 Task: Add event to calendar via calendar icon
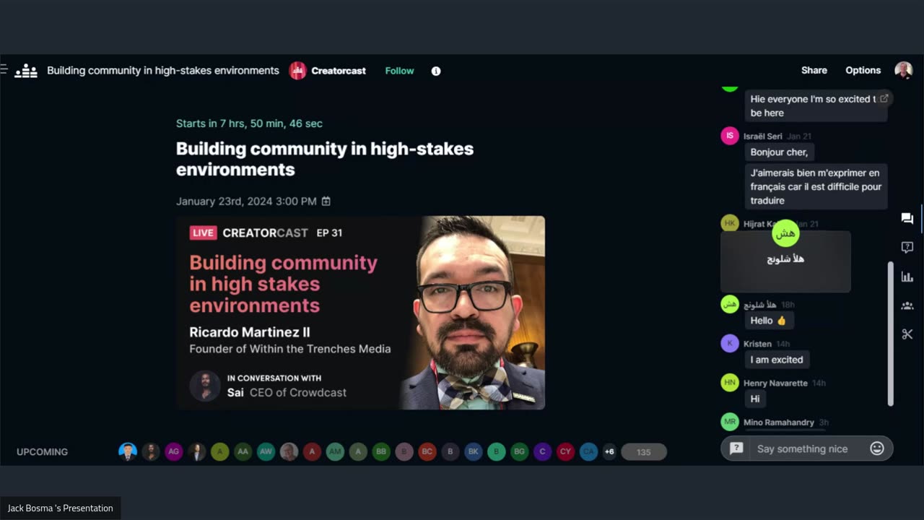click(x=326, y=201)
